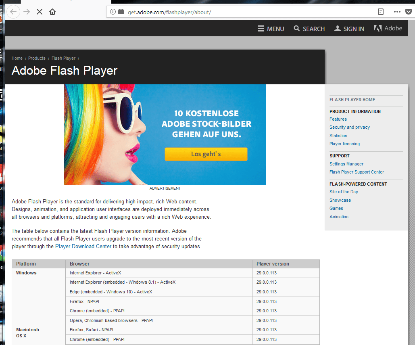Click the SIGN IN person icon
This screenshot has width=415, height=345.
tap(337, 28)
